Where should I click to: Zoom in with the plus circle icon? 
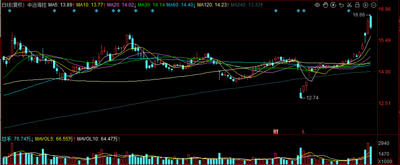[365, 5]
